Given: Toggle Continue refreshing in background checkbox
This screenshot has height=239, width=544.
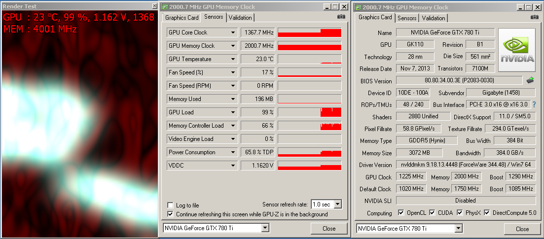Looking at the screenshot, I should coord(170,214).
